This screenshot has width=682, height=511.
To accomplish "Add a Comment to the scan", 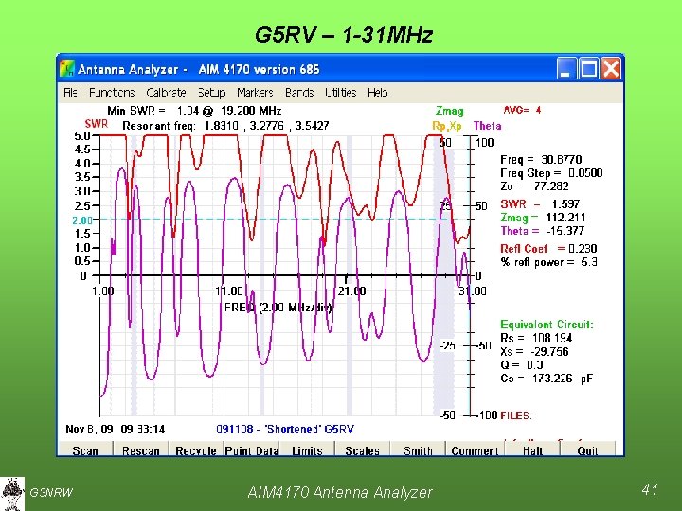I will 475,450.
